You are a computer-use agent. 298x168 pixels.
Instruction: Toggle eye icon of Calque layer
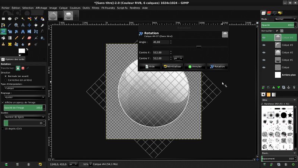coord(264,67)
